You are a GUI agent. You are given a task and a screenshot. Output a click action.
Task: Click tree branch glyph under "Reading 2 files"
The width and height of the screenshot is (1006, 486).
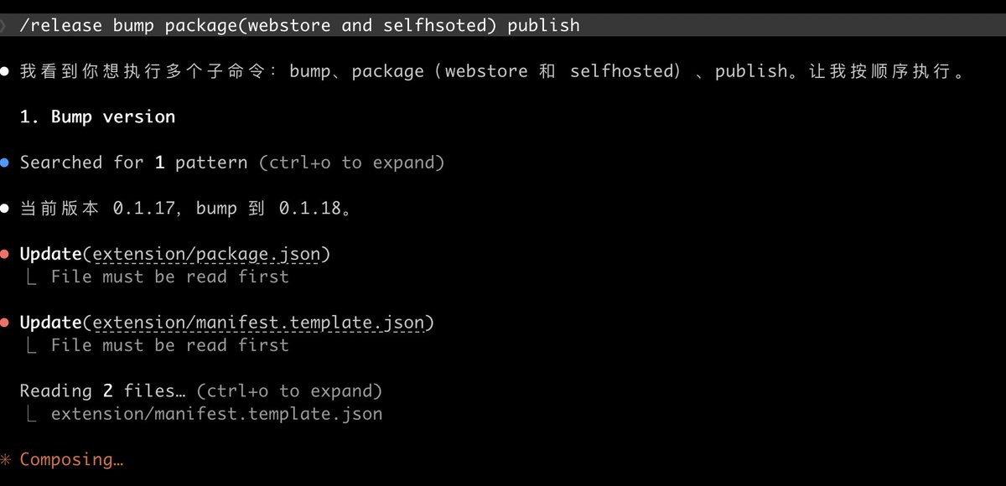[x=31, y=414]
